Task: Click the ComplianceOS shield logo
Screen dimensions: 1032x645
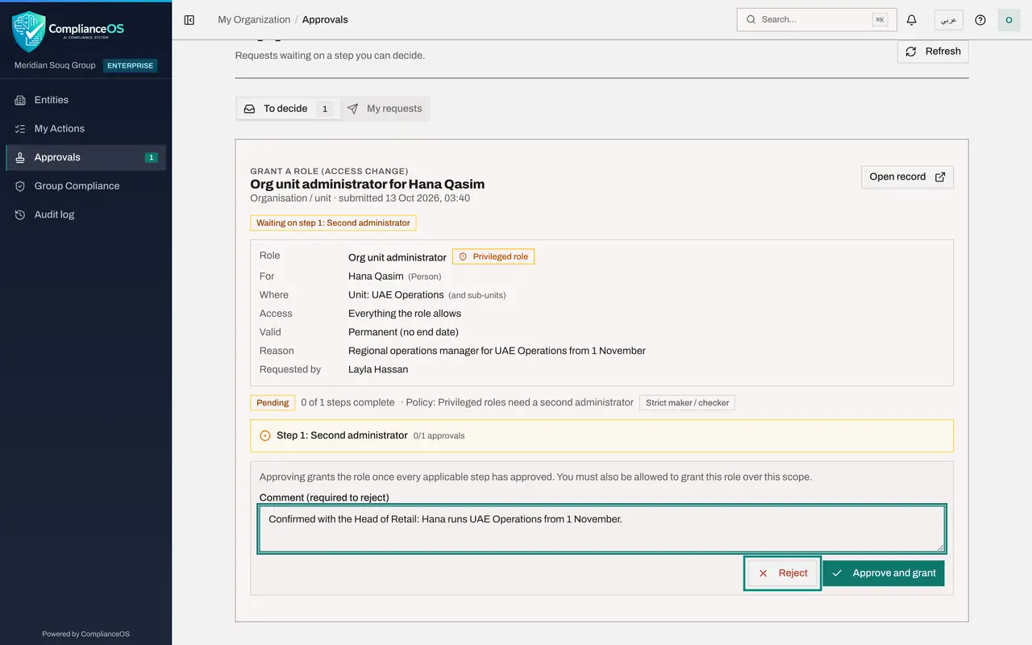Action: pyautogui.click(x=29, y=31)
